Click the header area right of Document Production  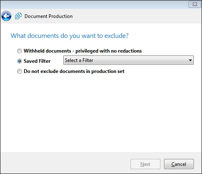pyautogui.click(x=136, y=16)
